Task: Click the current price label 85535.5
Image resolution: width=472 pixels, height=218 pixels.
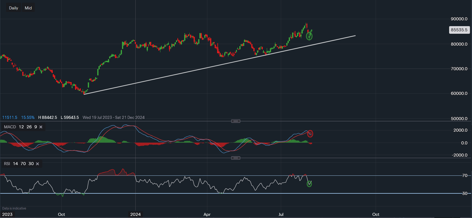Action: click(459, 30)
